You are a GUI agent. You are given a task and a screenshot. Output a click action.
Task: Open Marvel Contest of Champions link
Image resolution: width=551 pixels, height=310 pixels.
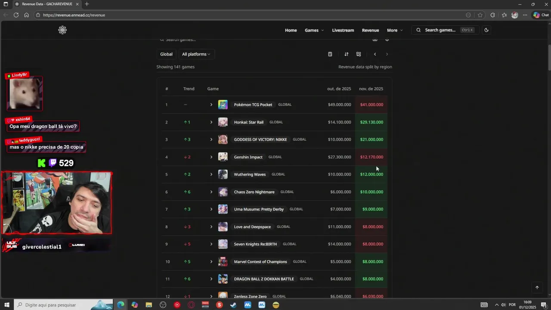pyautogui.click(x=260, y=262)
